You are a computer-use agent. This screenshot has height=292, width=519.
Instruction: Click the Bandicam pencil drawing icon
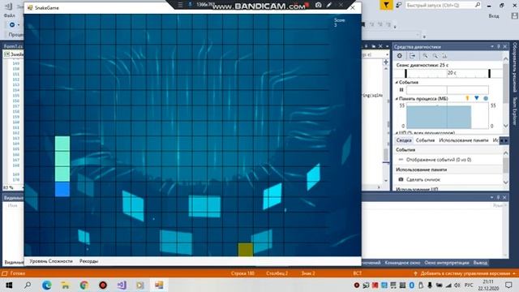329,5
